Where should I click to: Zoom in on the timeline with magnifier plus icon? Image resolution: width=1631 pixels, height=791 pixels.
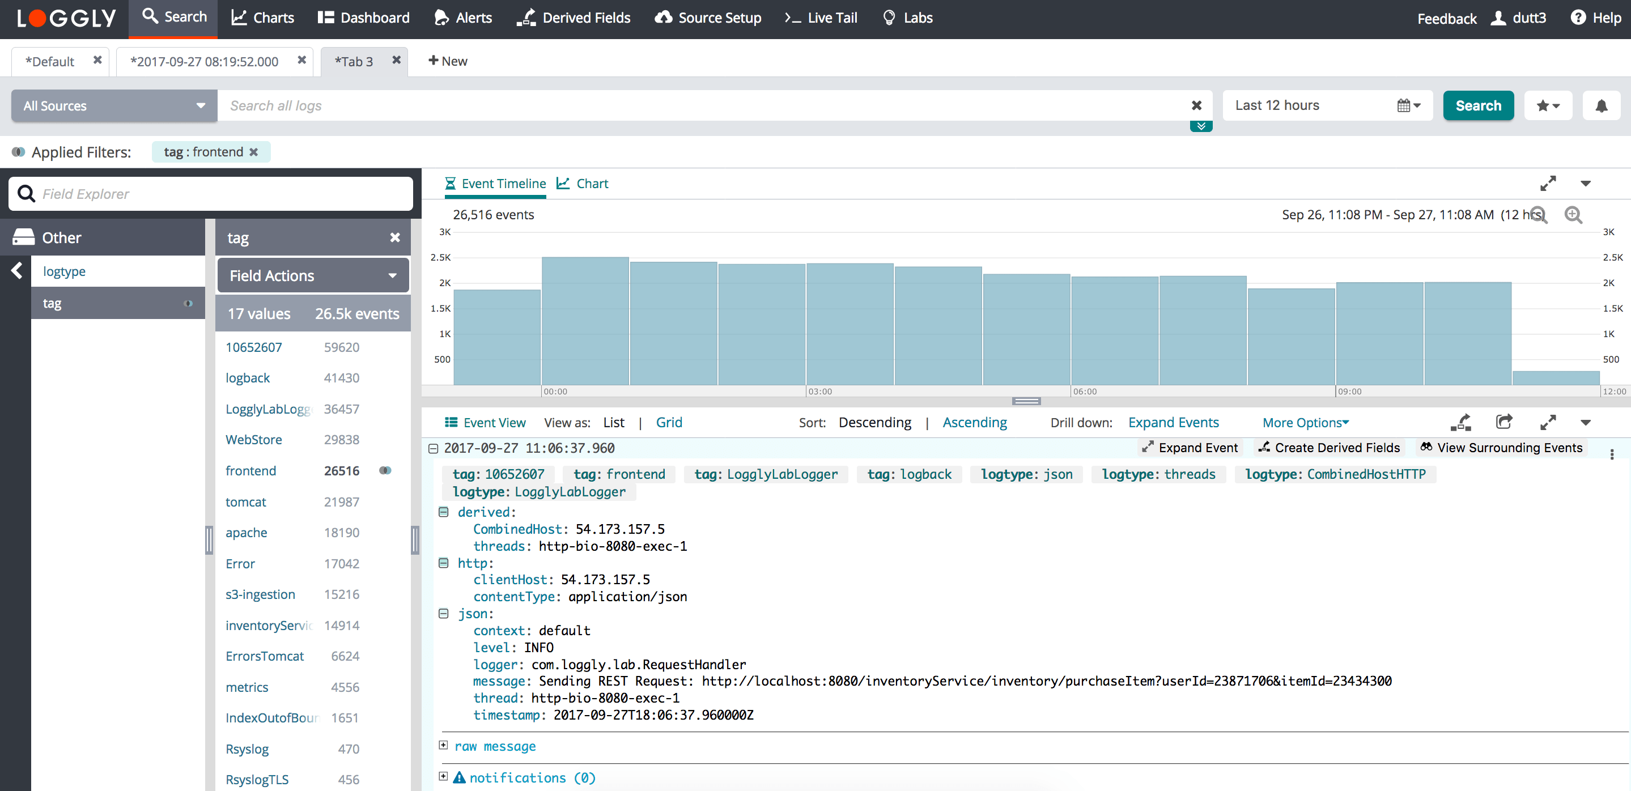click(1573, 215)
